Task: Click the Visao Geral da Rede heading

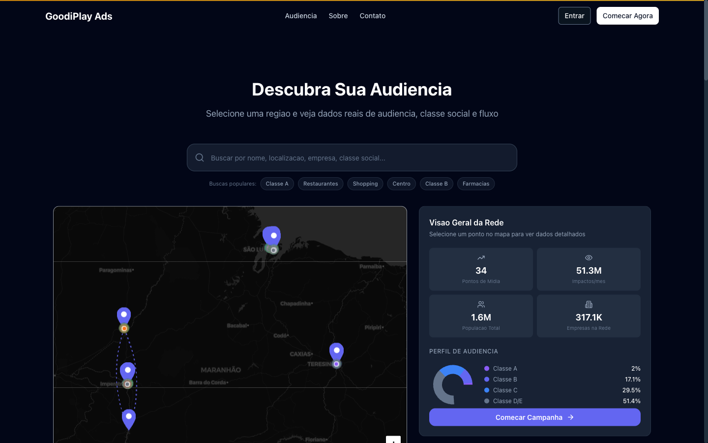Action: (467, 222)
